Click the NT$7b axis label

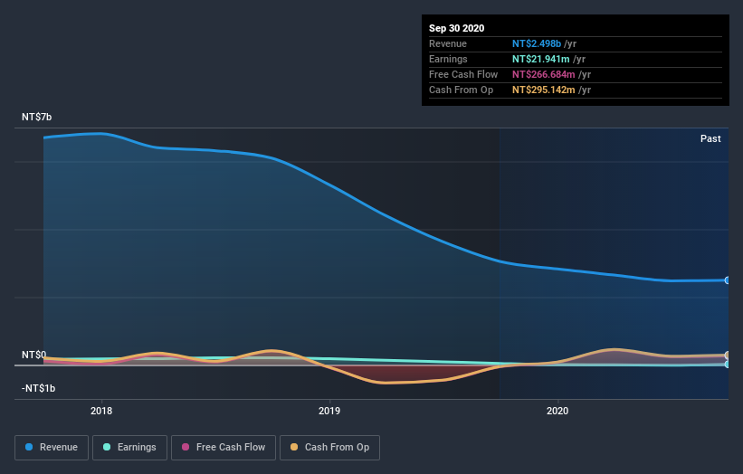point(36,117)
